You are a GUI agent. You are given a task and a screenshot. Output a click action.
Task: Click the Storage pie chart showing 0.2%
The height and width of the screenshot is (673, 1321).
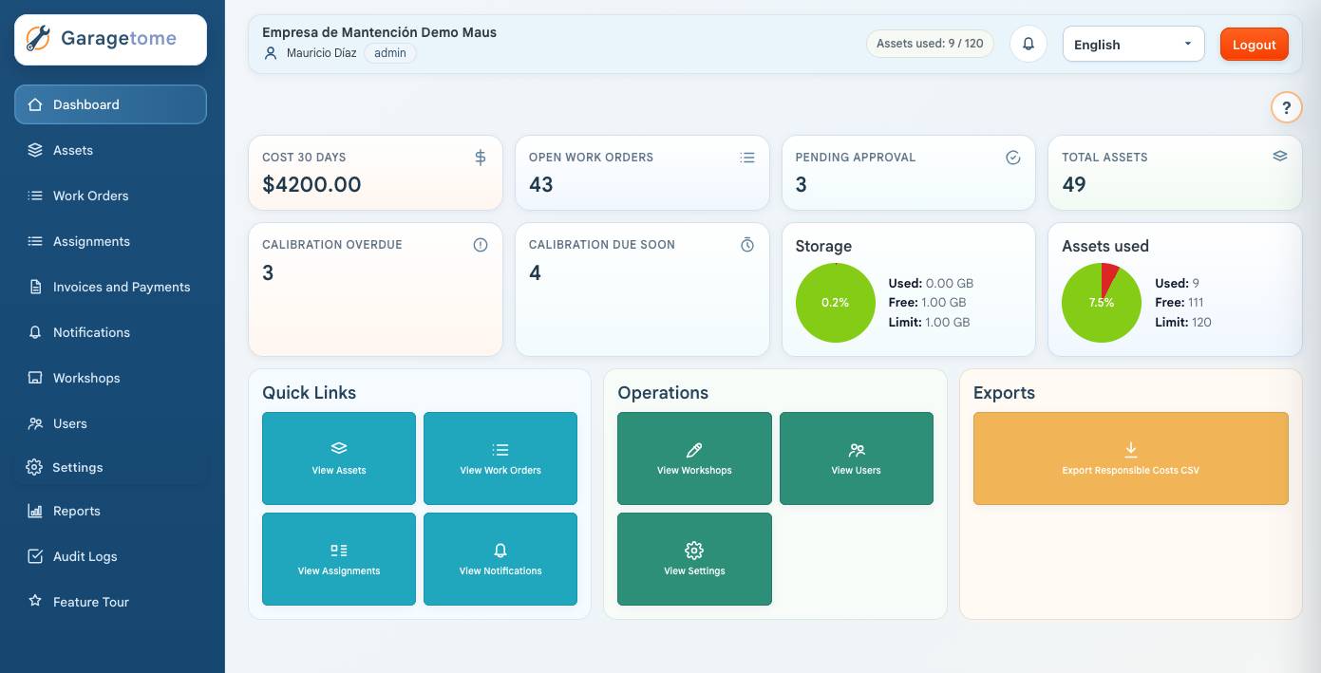[x=836, y=303]
